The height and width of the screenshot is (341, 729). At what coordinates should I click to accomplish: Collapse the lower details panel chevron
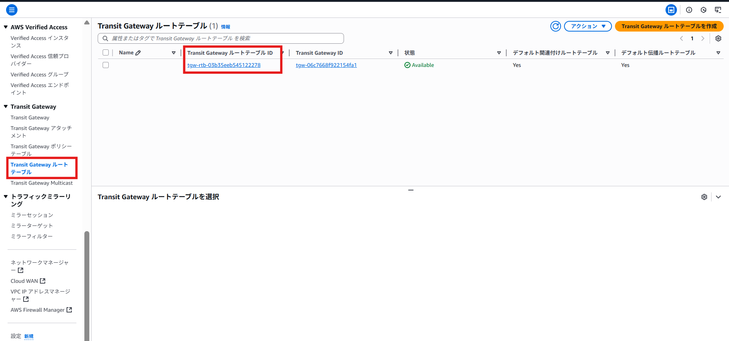pos(718,197)
